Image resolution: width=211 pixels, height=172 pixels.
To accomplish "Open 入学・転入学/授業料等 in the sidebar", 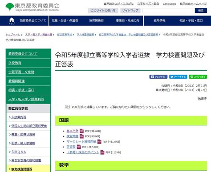I will coord(26,99).
